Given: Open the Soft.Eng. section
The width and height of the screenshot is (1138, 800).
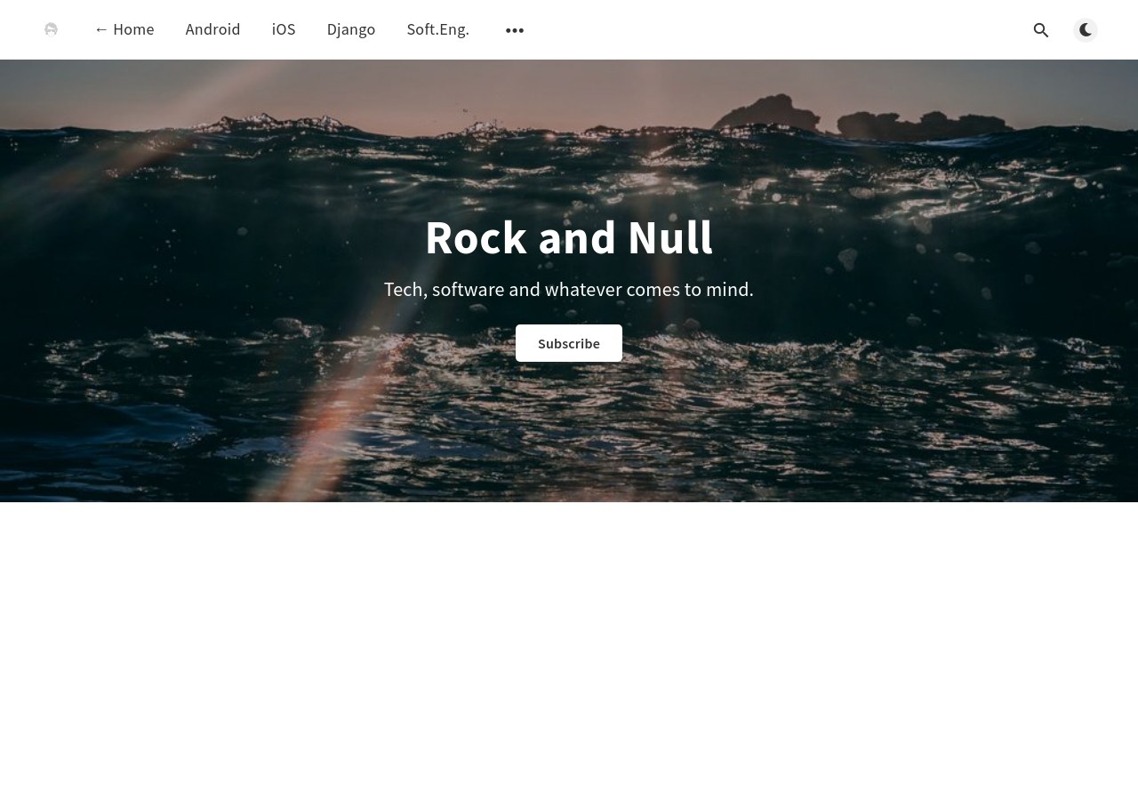Looking at the screenshot, I should [438, 29].
